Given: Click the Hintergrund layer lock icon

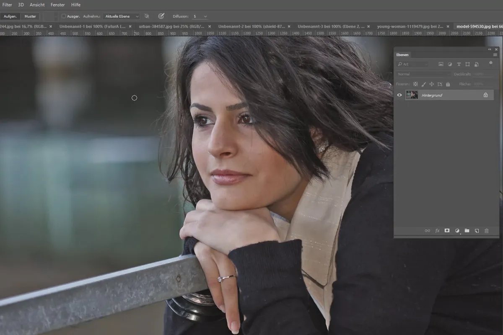Looking at the screenshot, I should point(485,95).
